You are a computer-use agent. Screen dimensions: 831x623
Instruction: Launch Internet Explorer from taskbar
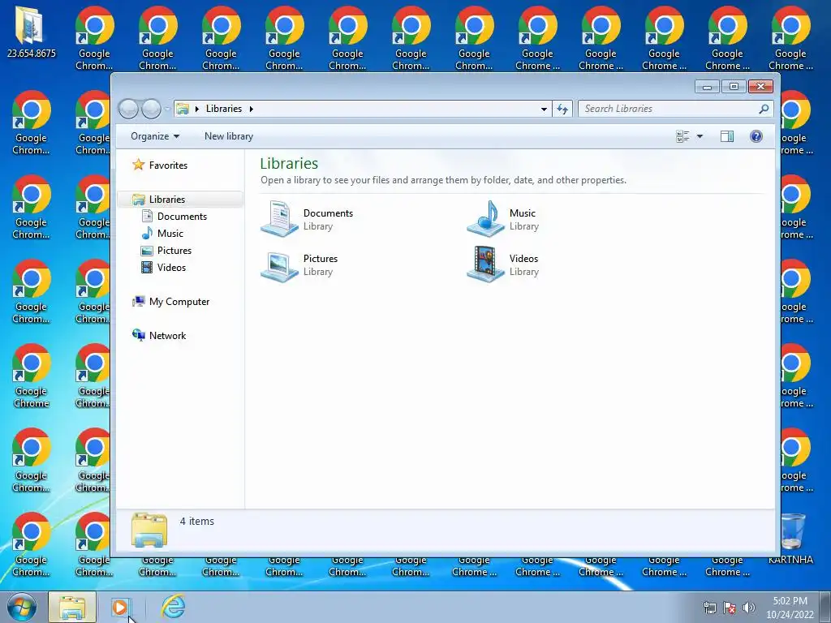point(174,607)
